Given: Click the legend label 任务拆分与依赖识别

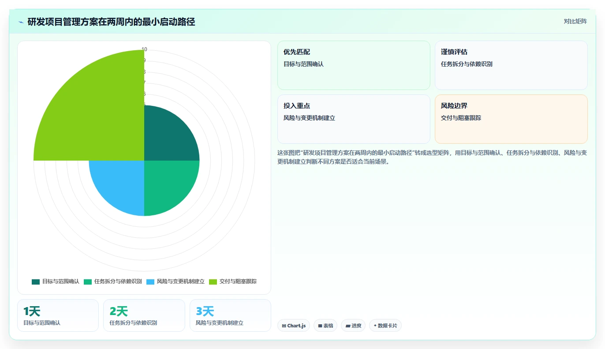Looking at the screenshot, I should [118, 281].
